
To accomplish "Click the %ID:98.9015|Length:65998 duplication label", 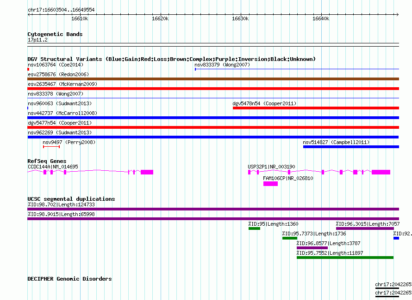I will point(61,214).
